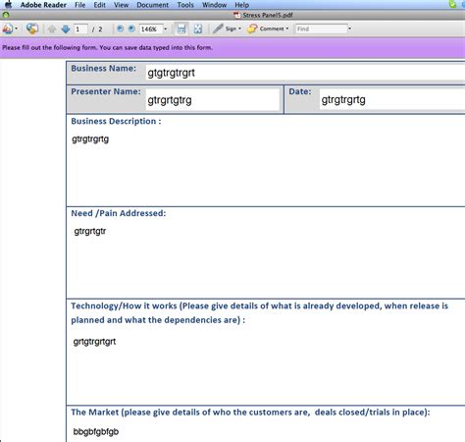Open the Edit menu
465x442 pixels.
tap(99, 5)
